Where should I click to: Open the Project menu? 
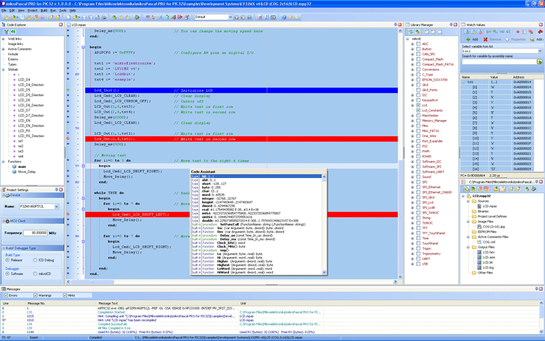[x=32, y=10]
